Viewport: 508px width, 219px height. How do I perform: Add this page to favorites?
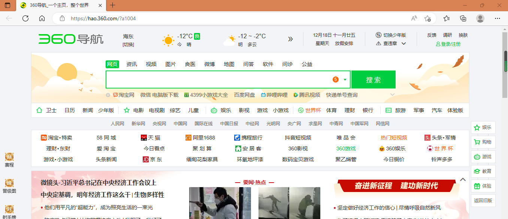point(427,18)
